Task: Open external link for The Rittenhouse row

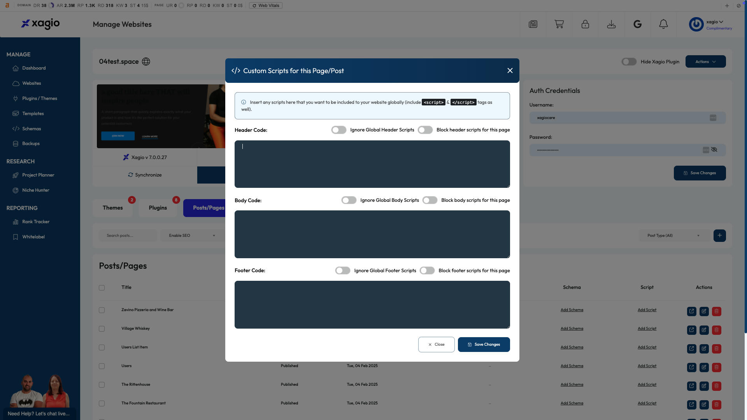Action: 691,386
